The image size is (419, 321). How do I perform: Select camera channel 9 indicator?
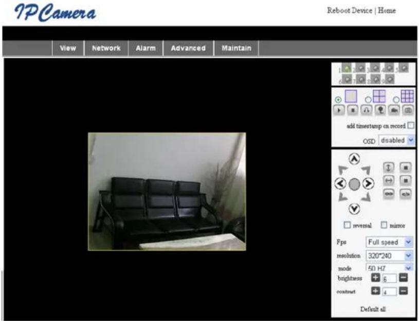[x=390, y=79]
